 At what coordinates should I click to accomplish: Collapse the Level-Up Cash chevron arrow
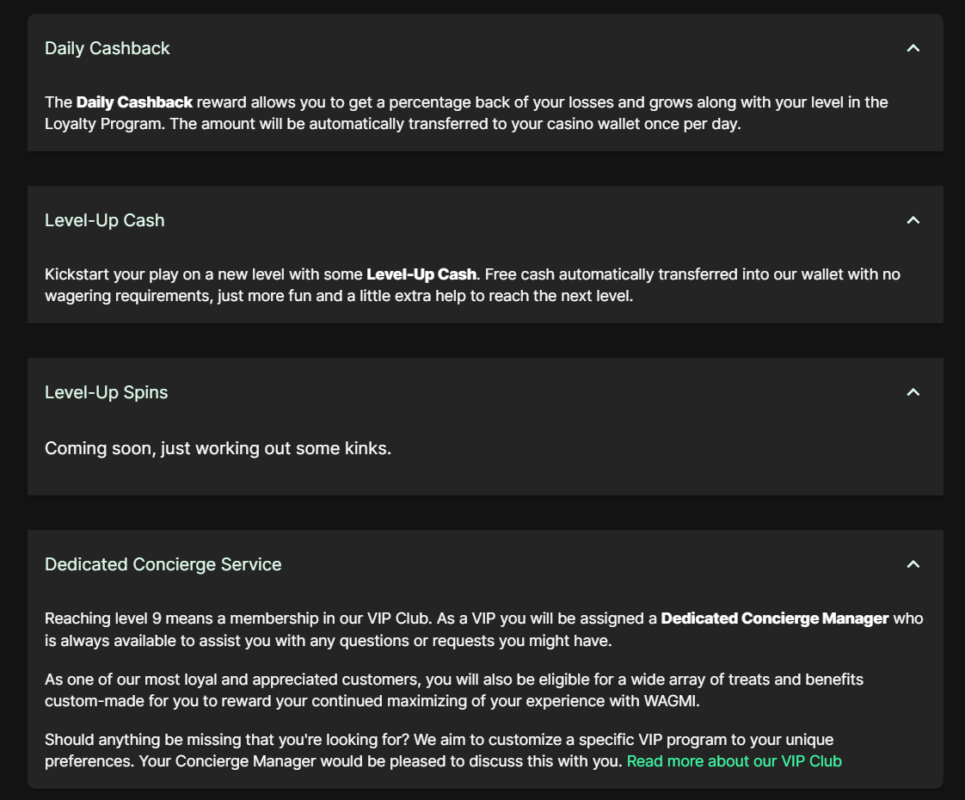click(913, 220)
